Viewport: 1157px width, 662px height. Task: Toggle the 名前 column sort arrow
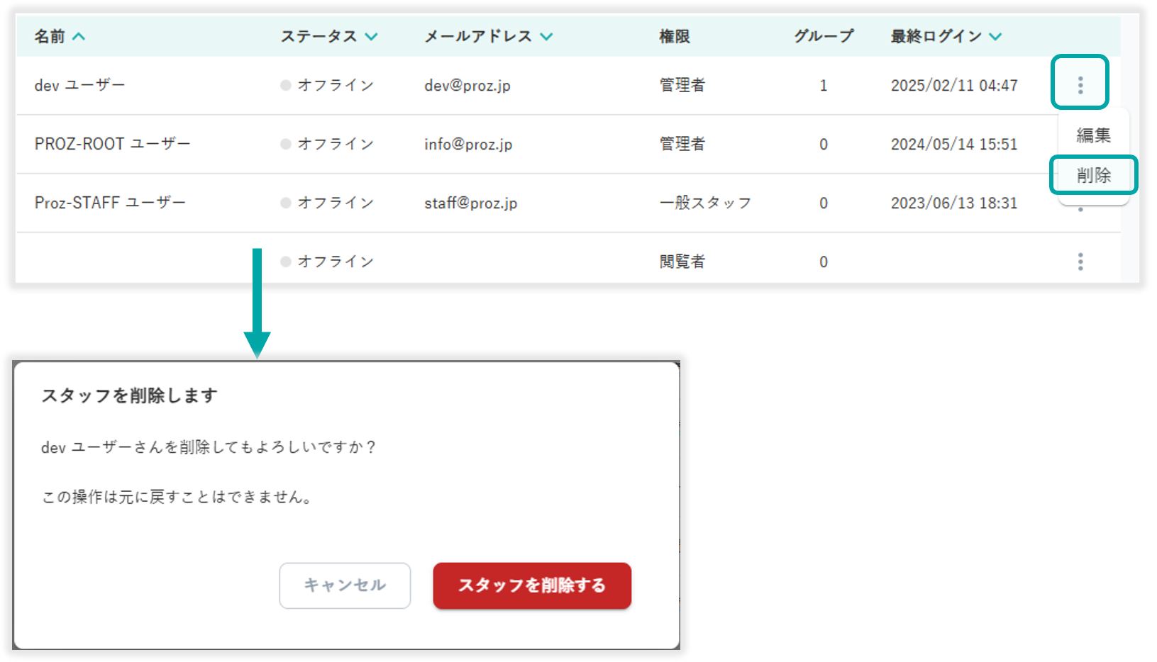(x=79, y=36)
